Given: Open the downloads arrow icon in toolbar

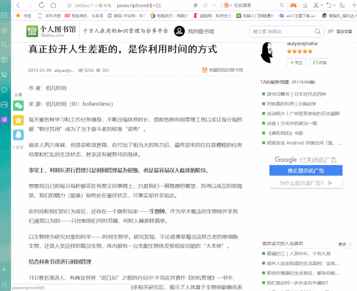Looking at the screenshot, I should pos(305,5).
